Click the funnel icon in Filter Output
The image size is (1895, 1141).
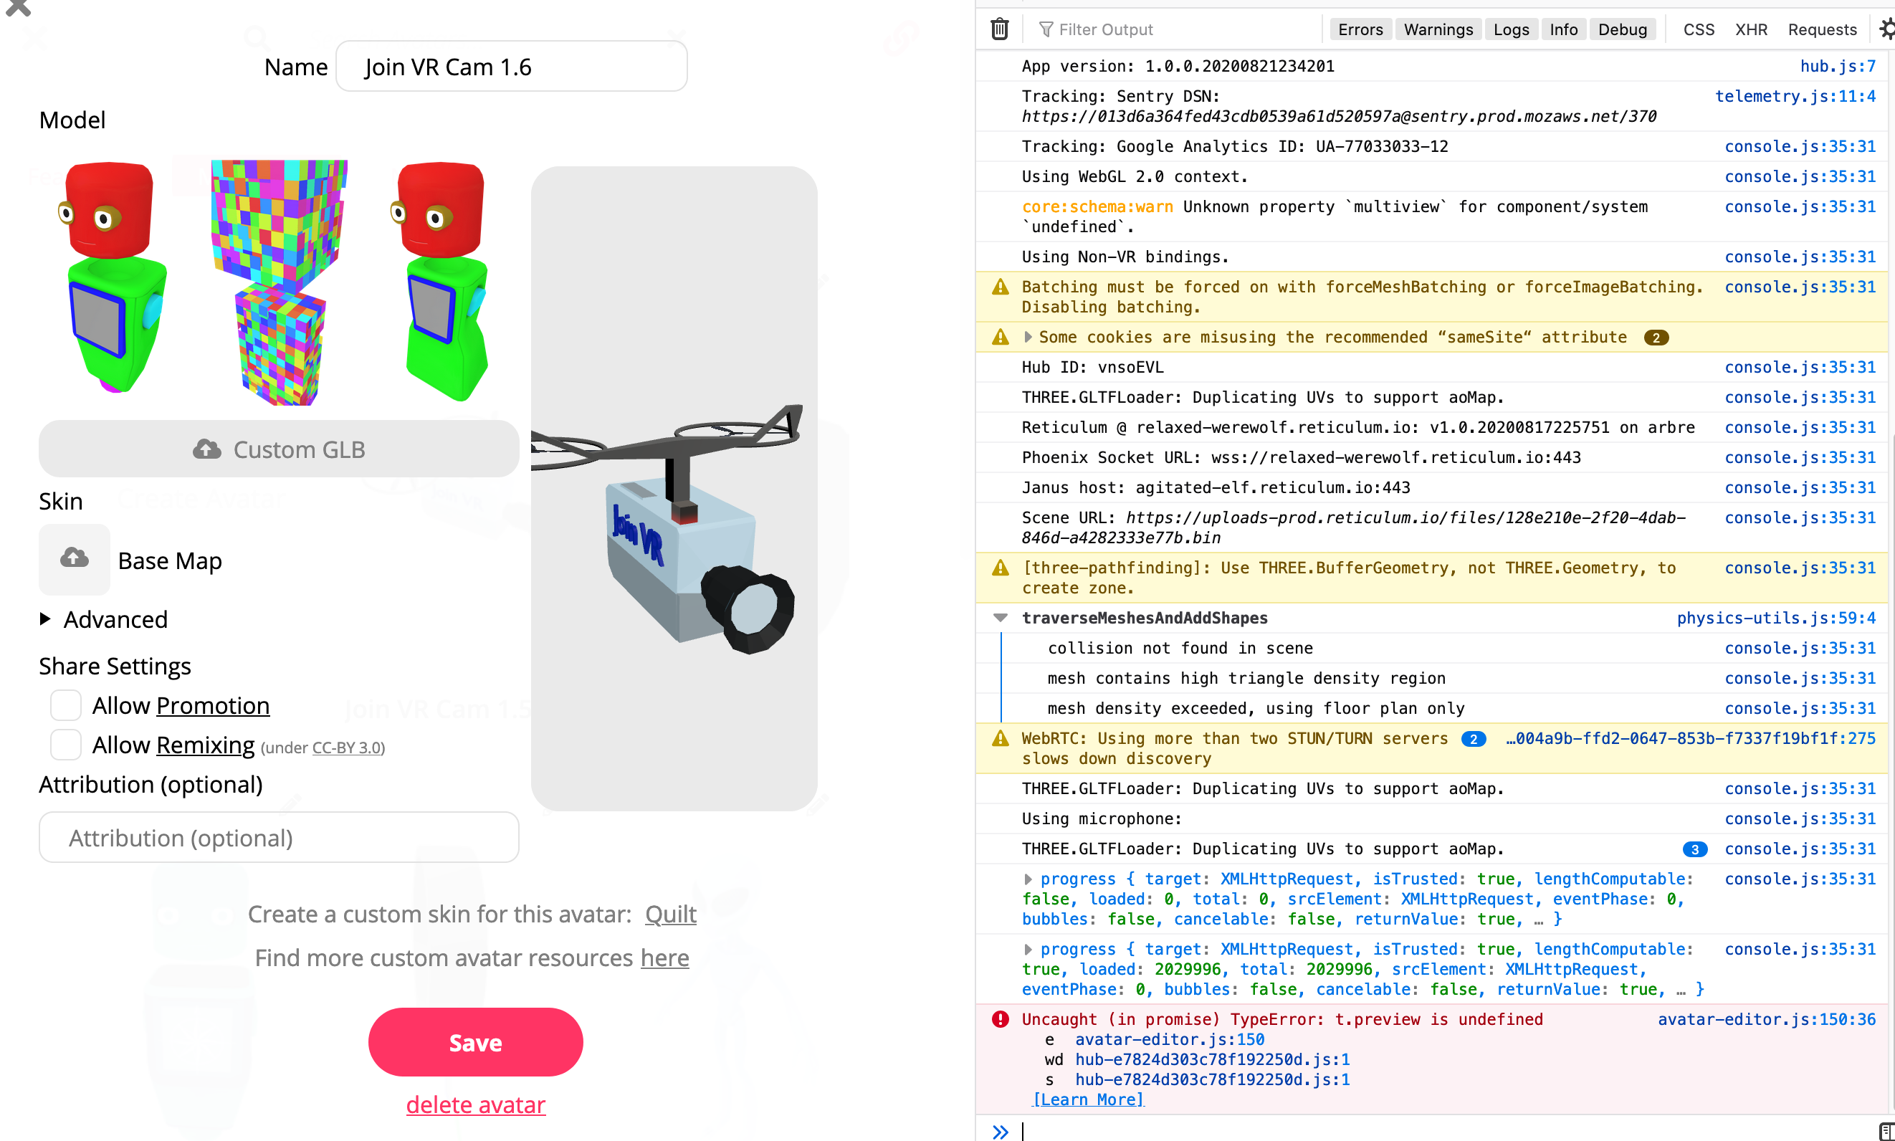[1046, 29]
